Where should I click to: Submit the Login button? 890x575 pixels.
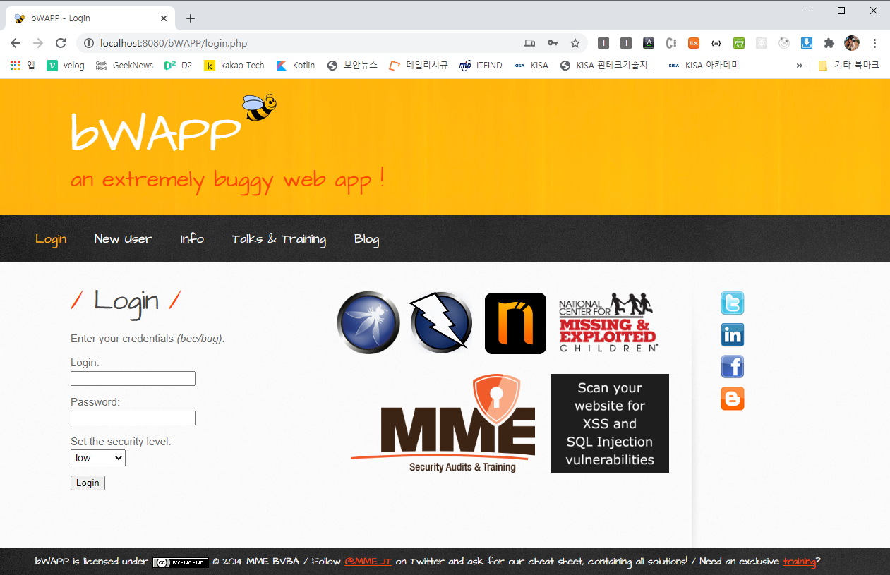click(88, 483)
